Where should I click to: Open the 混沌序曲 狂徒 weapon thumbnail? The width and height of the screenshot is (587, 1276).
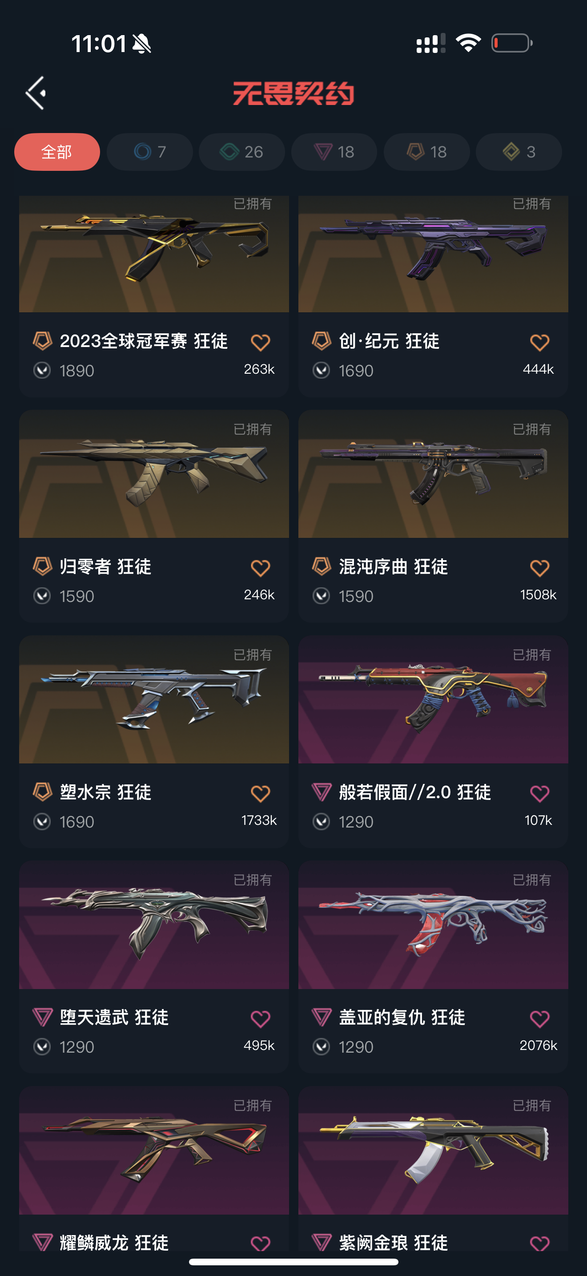(x=433, y=474)
